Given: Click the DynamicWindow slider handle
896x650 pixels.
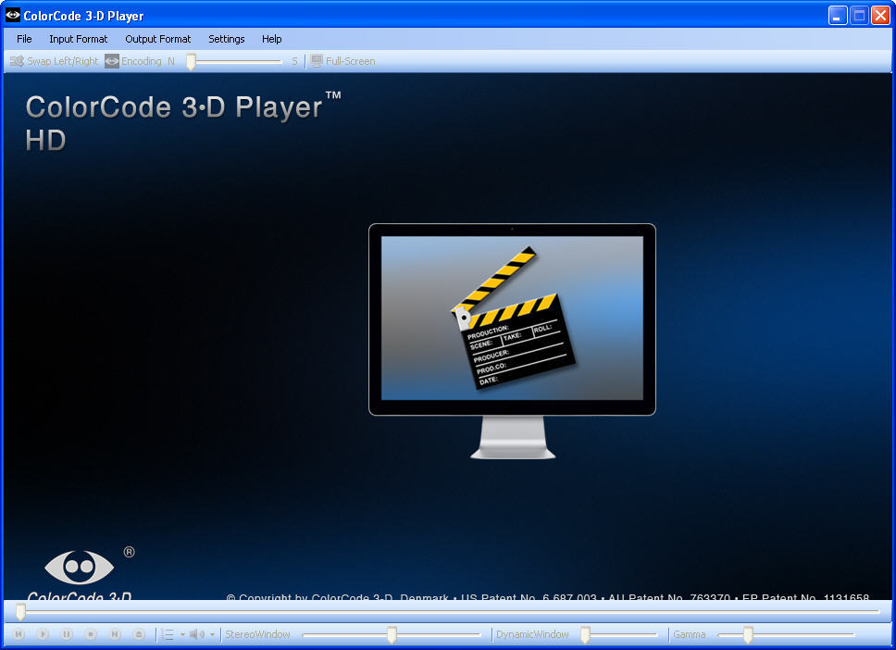Looking at the screenshot, I should 585,634.
